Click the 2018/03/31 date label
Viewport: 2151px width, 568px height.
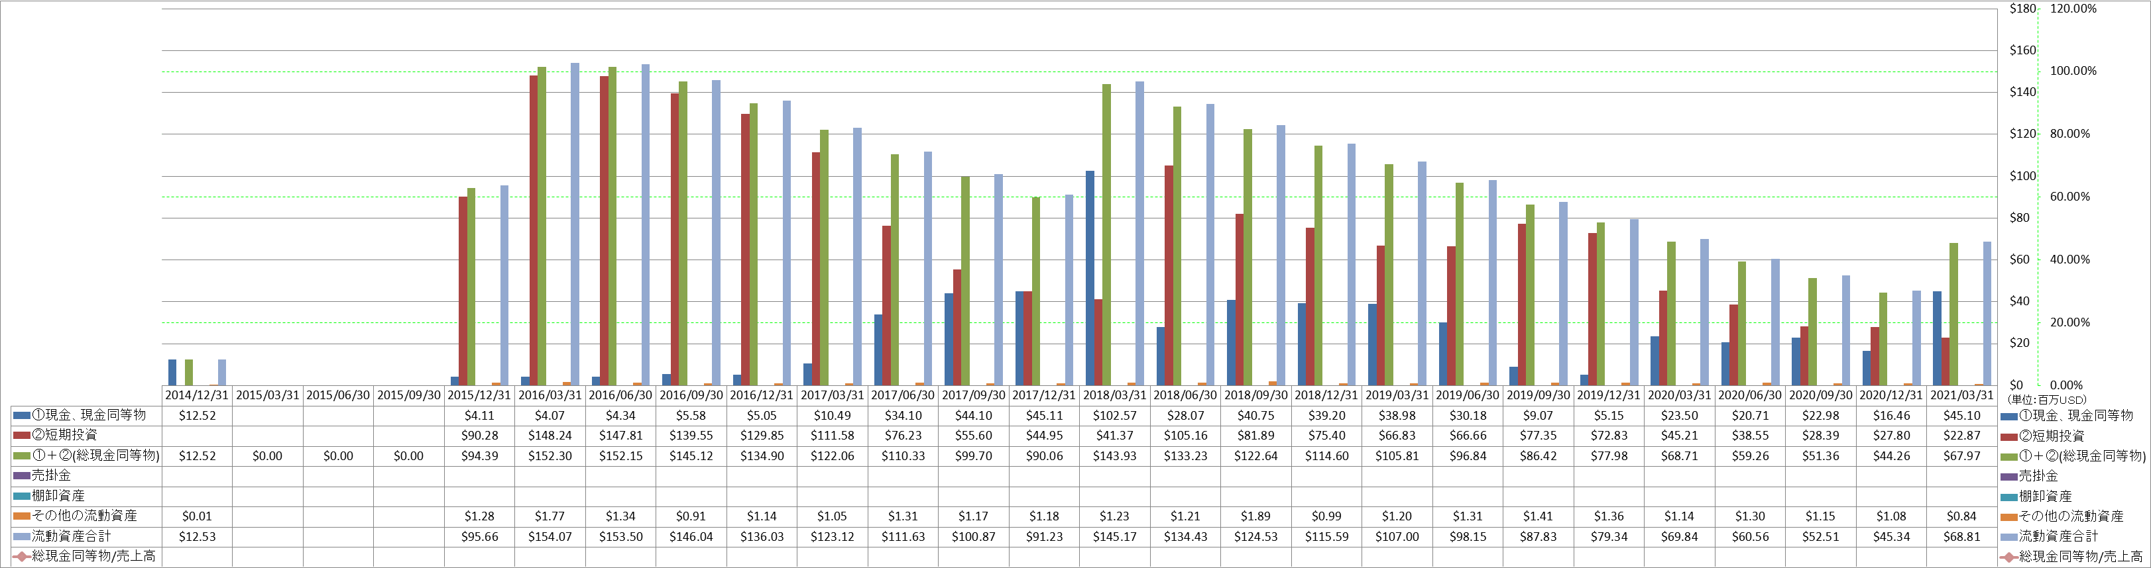pos(1115,395)
